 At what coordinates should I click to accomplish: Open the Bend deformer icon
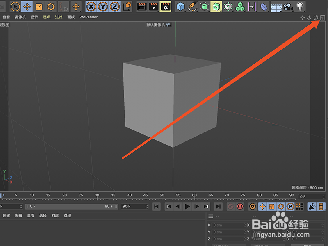click(264, 7)
